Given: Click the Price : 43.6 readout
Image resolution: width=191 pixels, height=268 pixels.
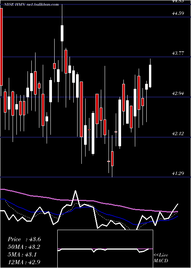Looking at the screenshot, I should tap(24, 239).
